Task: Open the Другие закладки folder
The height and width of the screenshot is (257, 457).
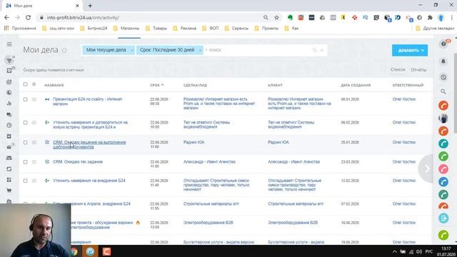Action: (x=435, y=29)
